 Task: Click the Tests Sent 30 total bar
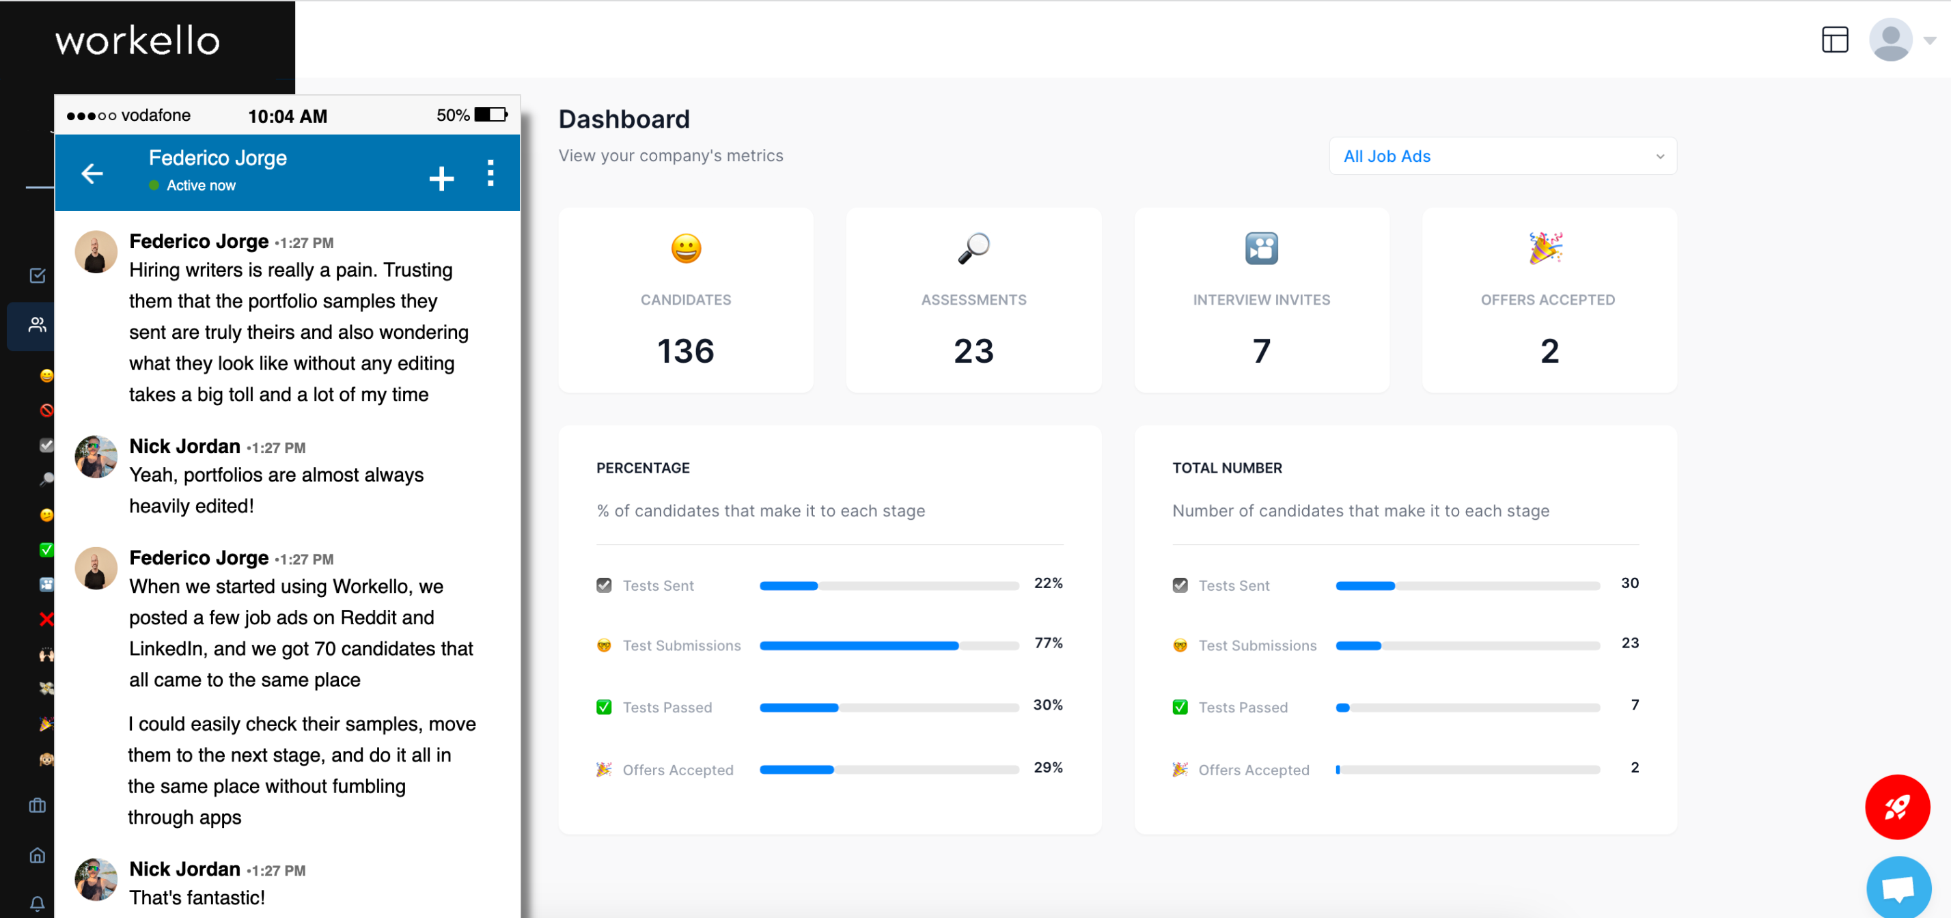[1467, 585]
